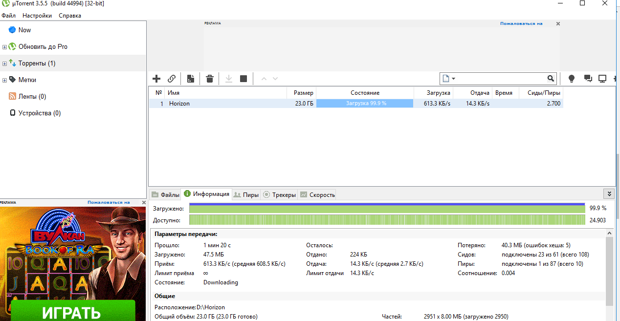Switch to the Пиры tab

[x=246, y=194]
